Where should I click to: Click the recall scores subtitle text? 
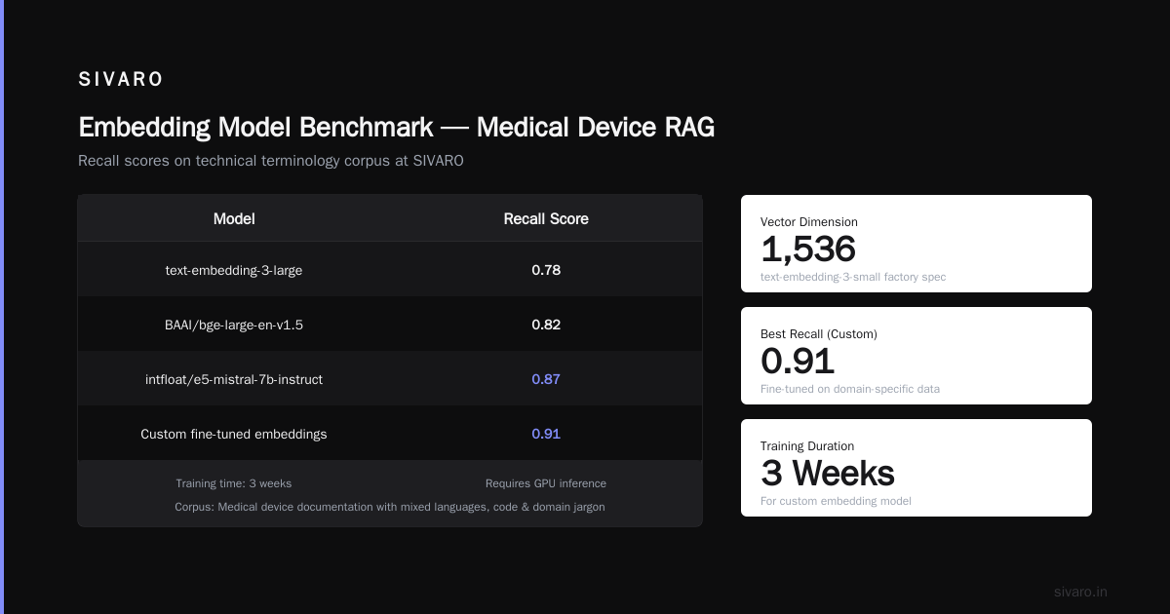point(271,161)
